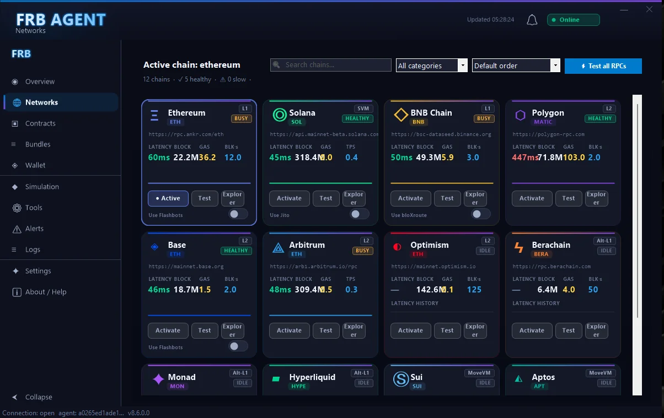This screenshot has width=664, height=418.
Task: Toggle Use Flashbots on Ethereum card
Action: tap(238, 214)
